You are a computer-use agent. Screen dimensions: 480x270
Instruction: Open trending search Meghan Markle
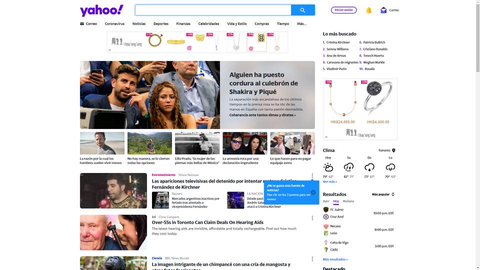pyautogui.click(x=374, y=62)
